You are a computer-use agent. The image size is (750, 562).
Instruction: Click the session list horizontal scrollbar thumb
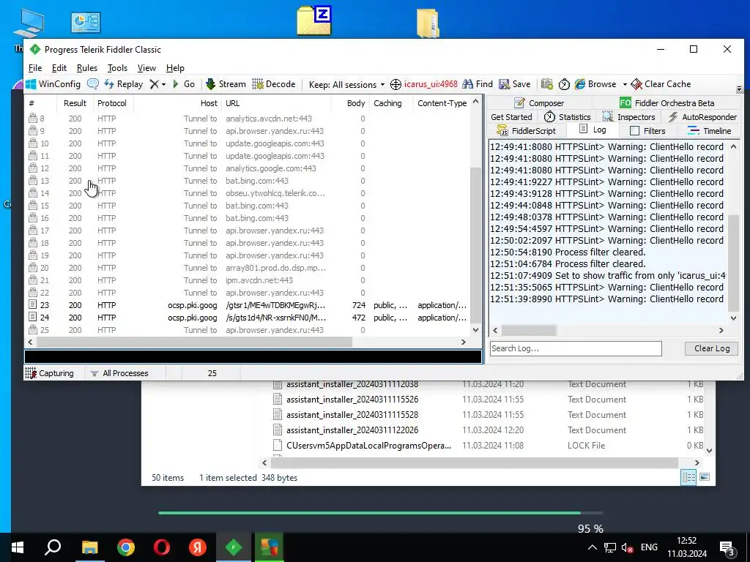pos(194,342)
